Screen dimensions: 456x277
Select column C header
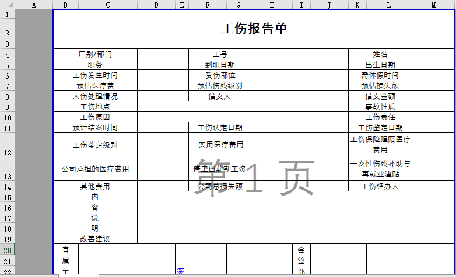108,5
